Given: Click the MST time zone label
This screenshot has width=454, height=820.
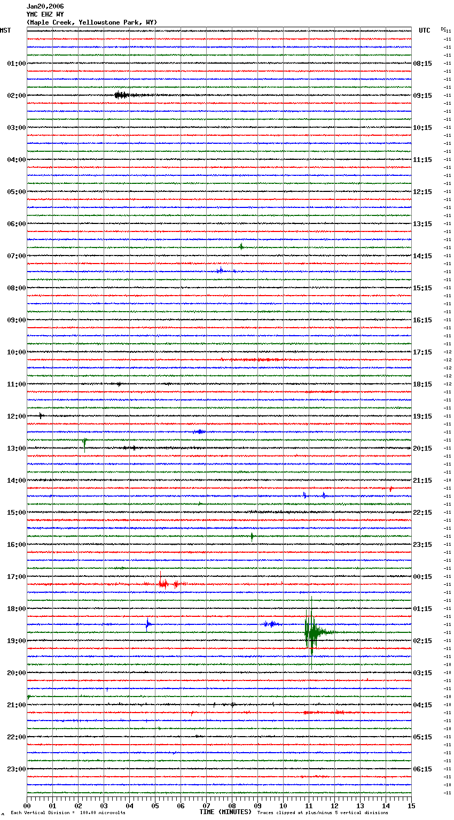Looking at the screenshot, I should coord(5,30).
